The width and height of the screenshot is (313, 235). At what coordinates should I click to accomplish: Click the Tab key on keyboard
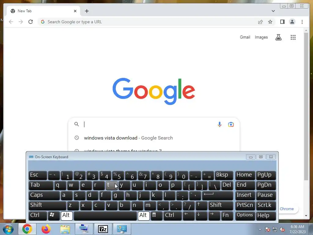click(41, 185)
